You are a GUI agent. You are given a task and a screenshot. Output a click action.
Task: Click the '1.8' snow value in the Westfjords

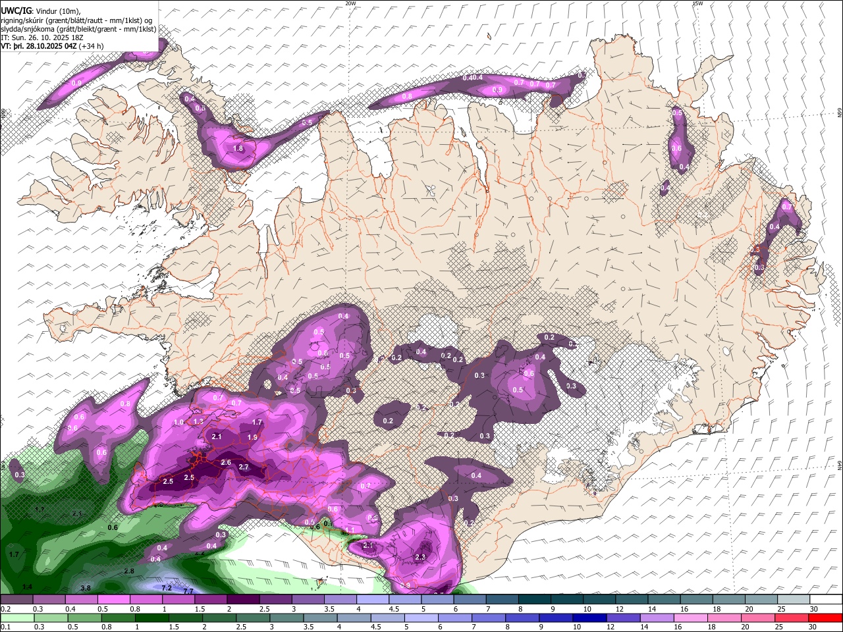(x=238, y=149)
